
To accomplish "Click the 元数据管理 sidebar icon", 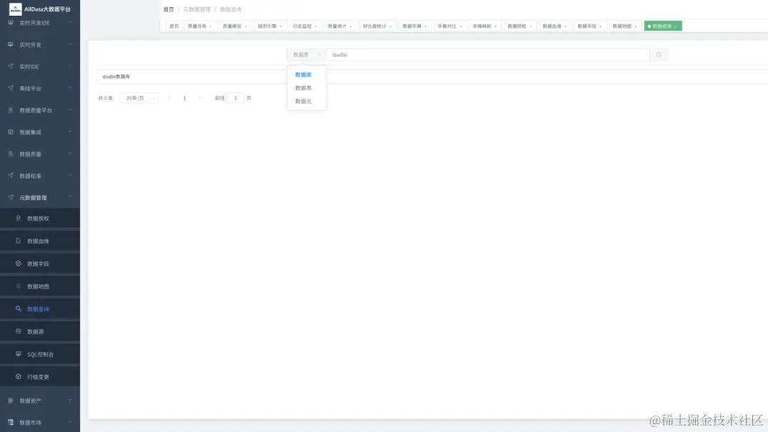I will [x=11, y=197].
